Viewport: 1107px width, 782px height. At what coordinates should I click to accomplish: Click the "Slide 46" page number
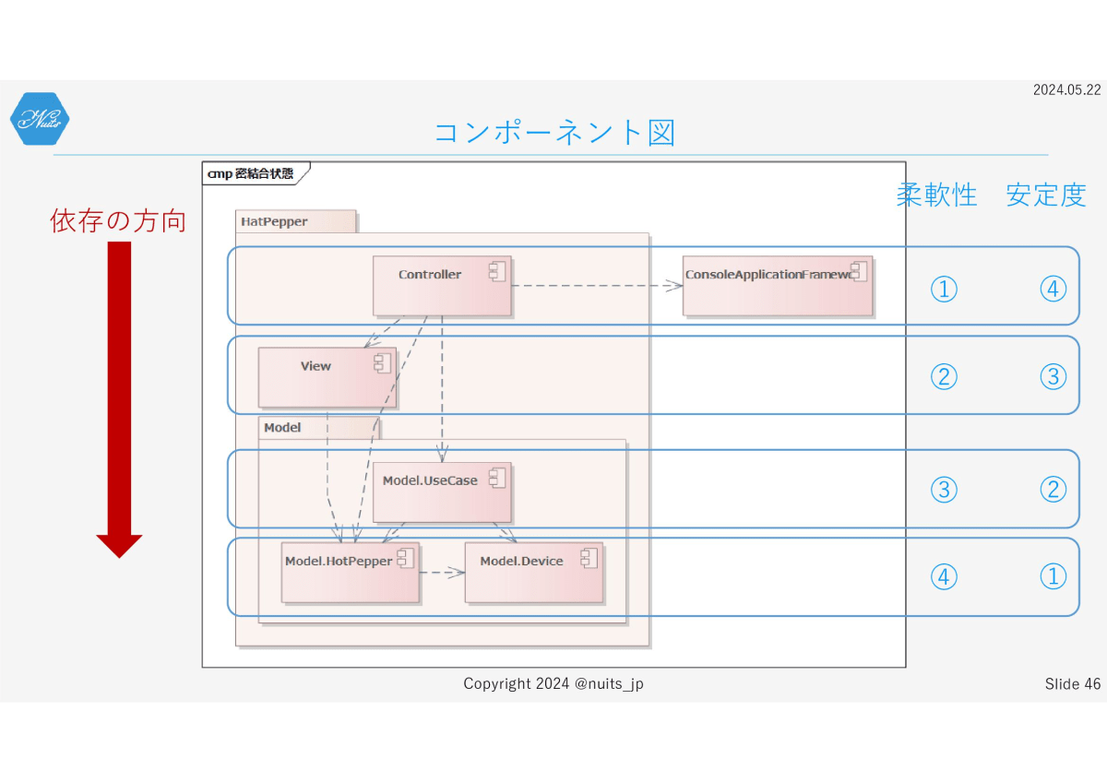click(x=1073, y=683)
